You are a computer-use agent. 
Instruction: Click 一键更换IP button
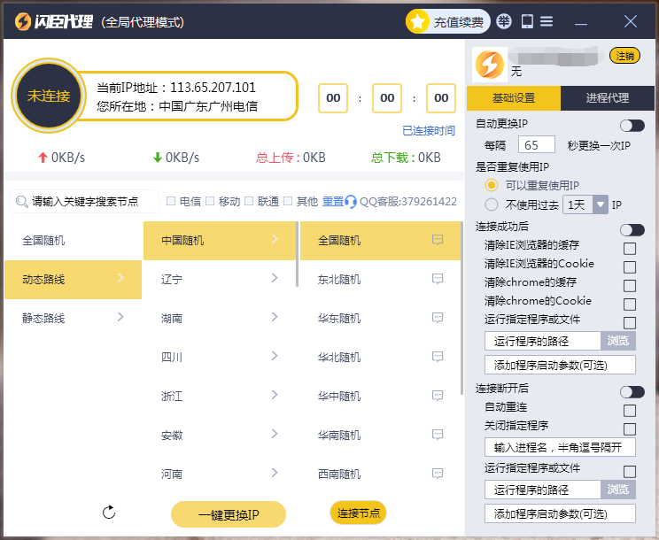(229, 514)
